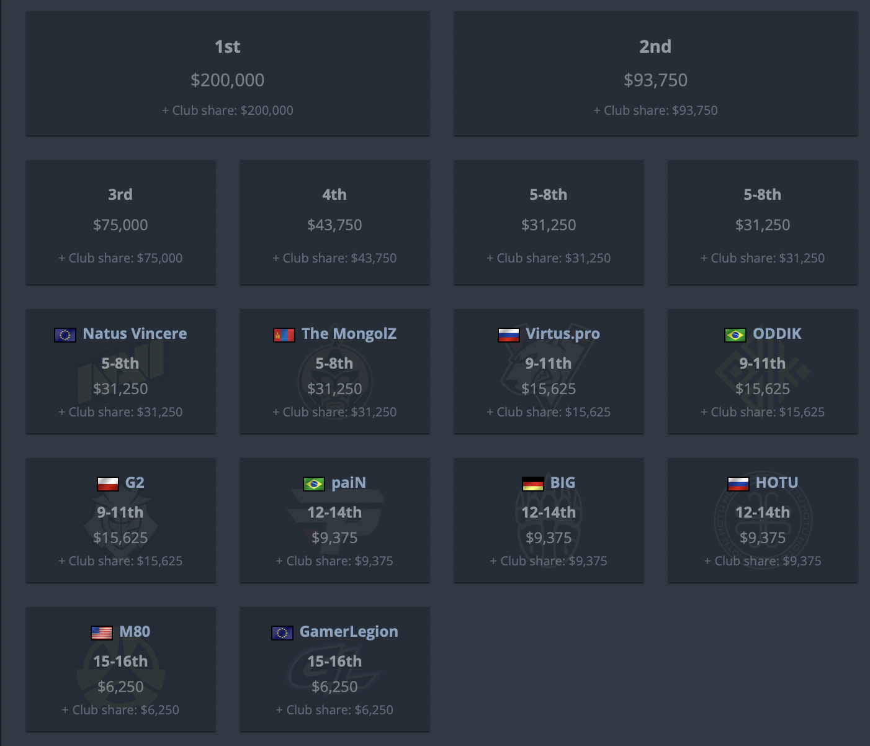Viewport: 870px width, 746px height.
Task: Click the Russian flag next to Virtus.pro
Action: coord(509,335)
